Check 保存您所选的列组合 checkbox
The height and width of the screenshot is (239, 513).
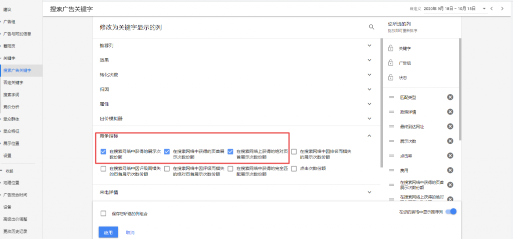[103, 213]
